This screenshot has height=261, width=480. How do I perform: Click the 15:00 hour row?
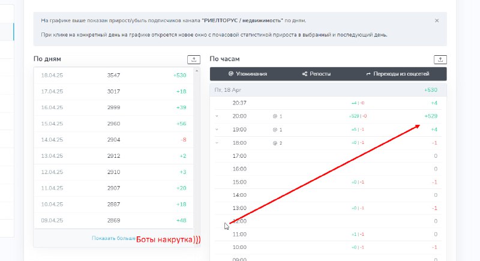328,182
